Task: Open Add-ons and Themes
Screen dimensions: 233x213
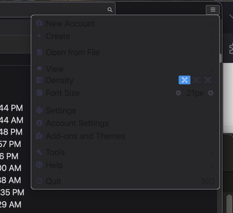Action: coord(85,136)
